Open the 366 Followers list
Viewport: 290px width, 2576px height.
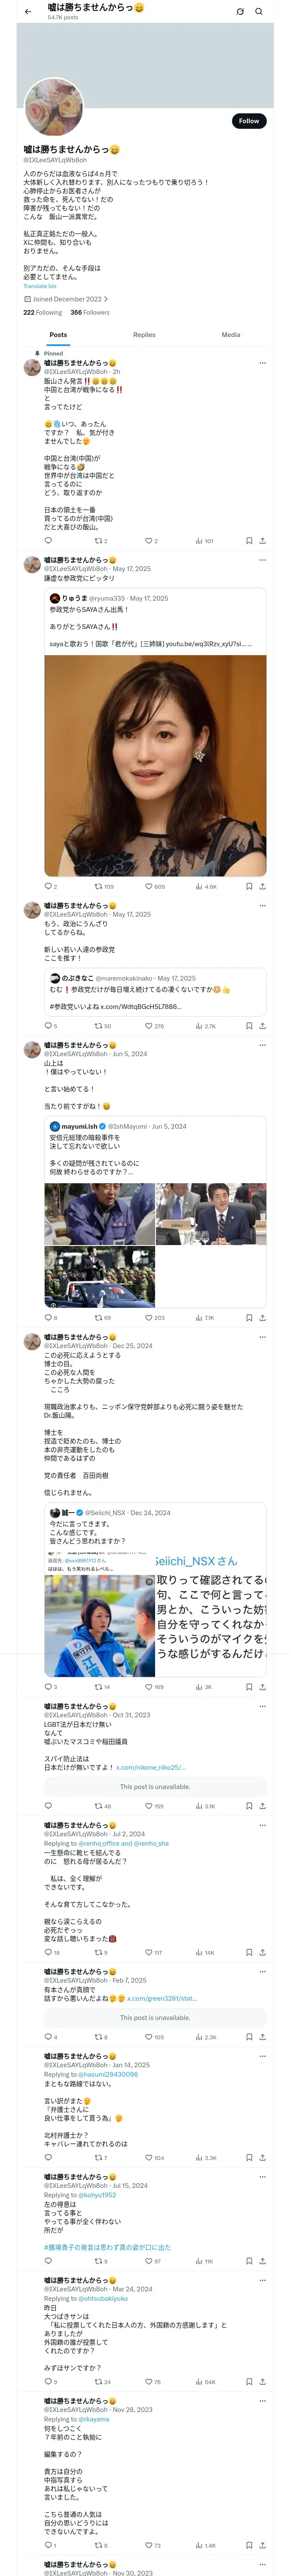[x=90, y=312]
